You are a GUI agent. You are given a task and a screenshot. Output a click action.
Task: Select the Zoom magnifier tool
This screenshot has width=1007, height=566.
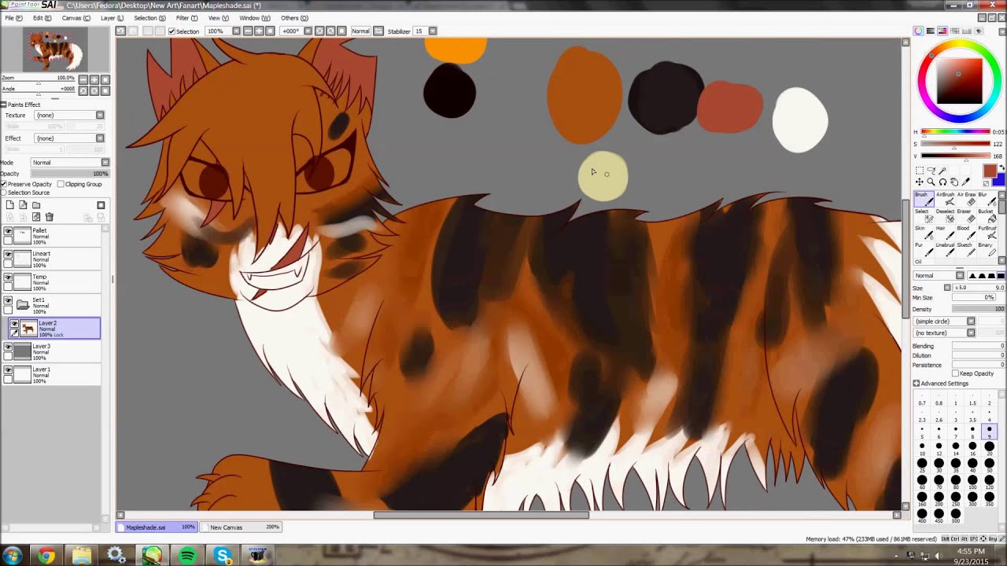tap(931, 182)
